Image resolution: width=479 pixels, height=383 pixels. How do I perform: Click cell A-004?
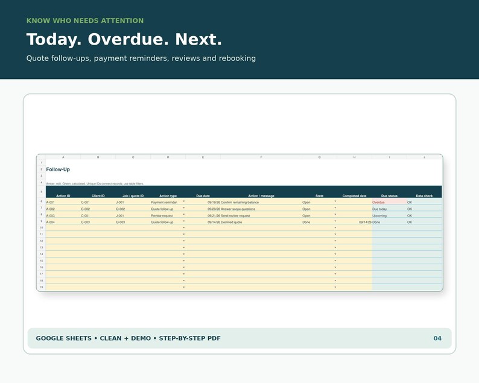[63, 222]
